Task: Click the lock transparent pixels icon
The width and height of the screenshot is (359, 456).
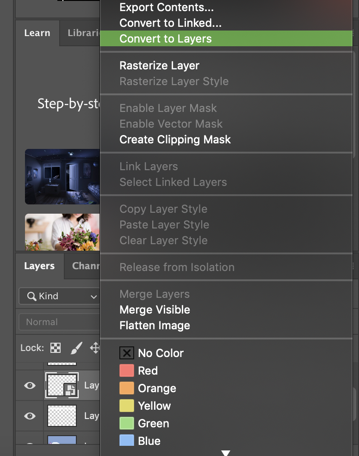Action: point(56,348)
